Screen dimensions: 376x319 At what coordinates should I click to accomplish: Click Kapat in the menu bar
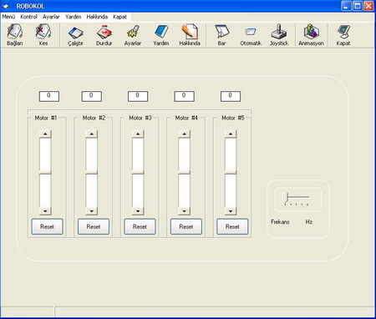[x=119, y=17]
